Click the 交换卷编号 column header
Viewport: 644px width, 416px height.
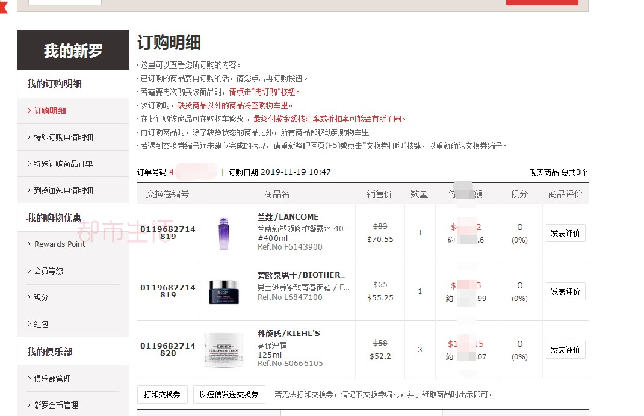pyautogui.click(x=167, y=194)
